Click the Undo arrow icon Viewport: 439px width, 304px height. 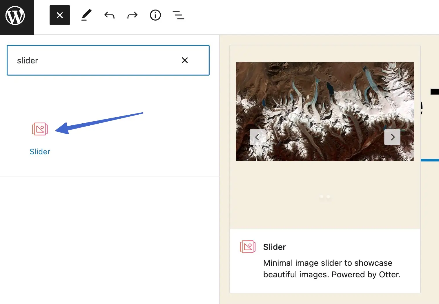tap(109, 15)
